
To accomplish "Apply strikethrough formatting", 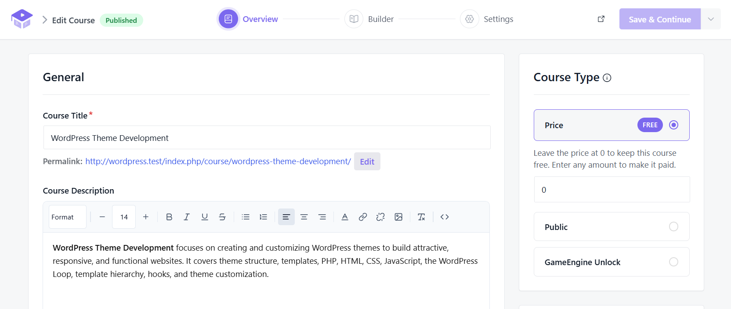I will pyautogui.click(x=222, y=217).
